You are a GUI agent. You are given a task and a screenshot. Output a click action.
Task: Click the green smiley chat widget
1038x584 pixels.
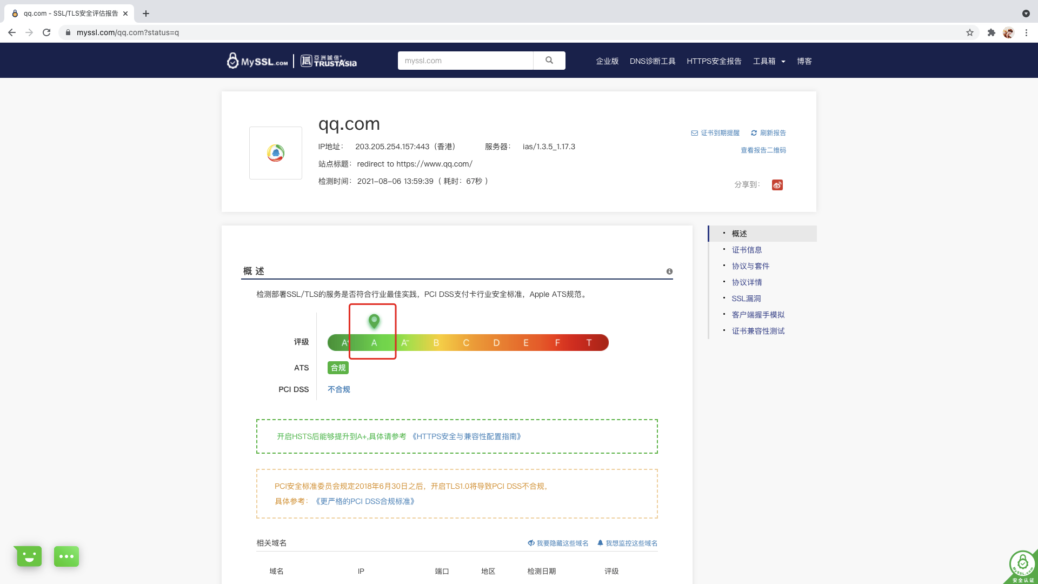coord(29,556)
